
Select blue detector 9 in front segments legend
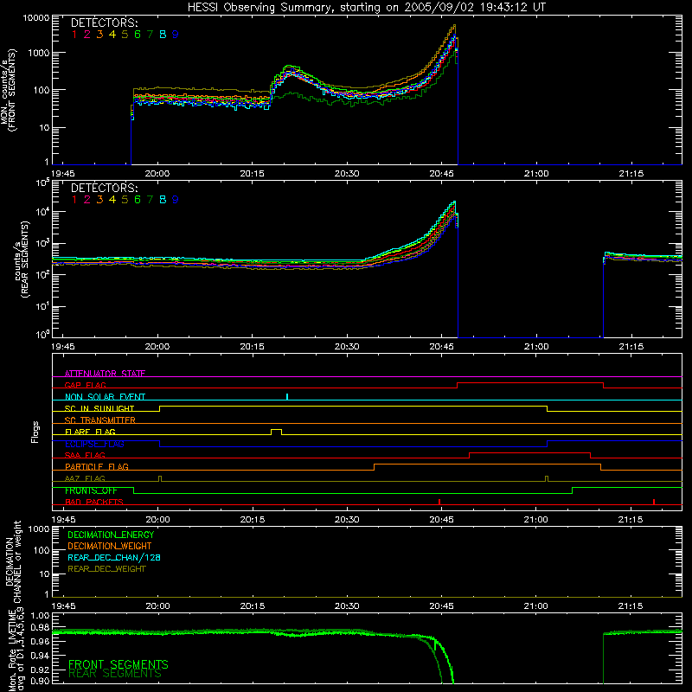[176, 35]
